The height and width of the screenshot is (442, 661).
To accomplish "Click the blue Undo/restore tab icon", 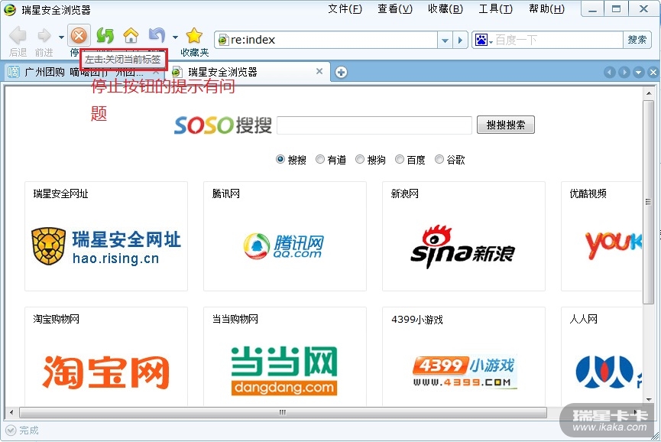I will 157,35.
